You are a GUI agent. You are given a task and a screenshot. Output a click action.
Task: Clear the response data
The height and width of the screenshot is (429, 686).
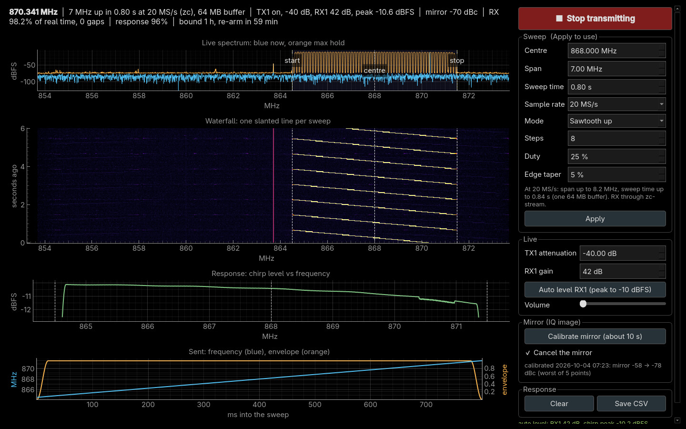coord(559,403)
